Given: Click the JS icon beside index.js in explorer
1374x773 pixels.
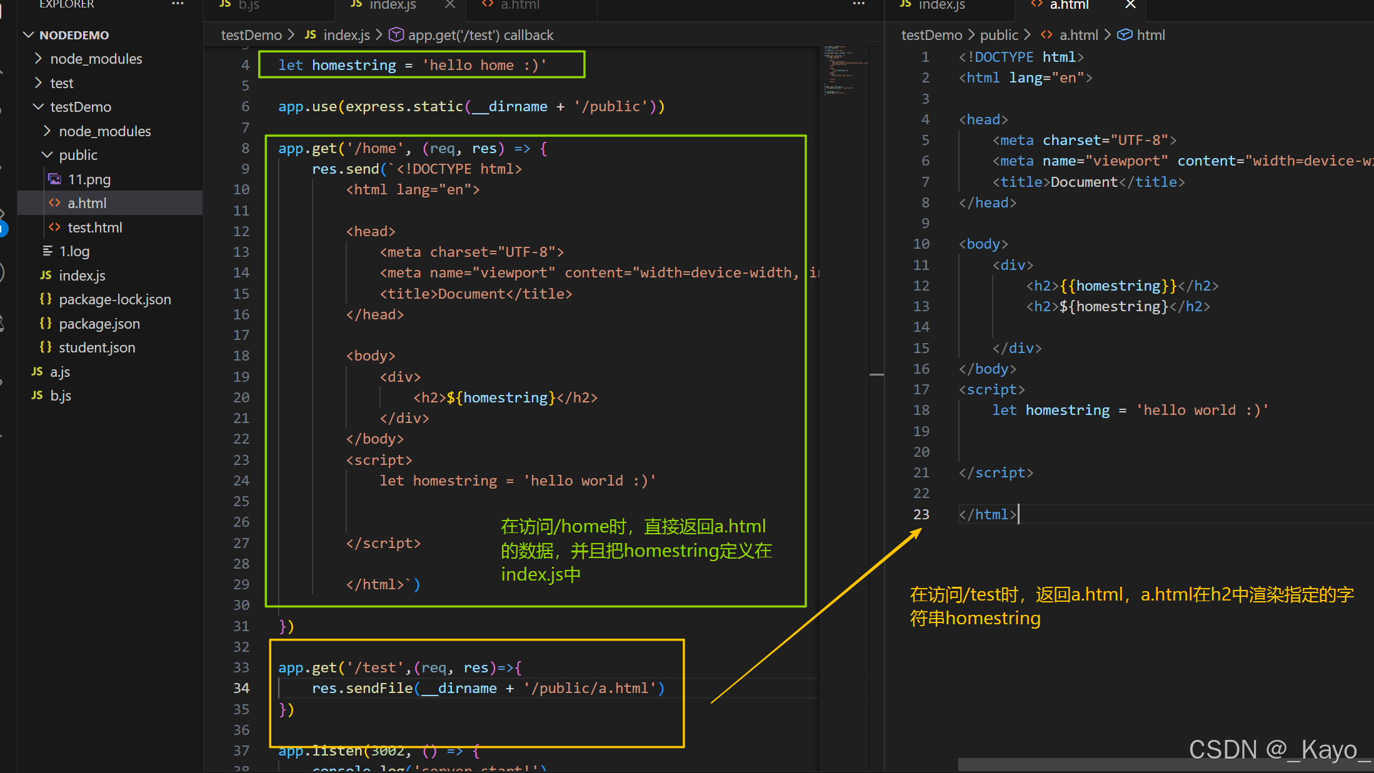Looking at the screenshot, I should tap(46, 275).
